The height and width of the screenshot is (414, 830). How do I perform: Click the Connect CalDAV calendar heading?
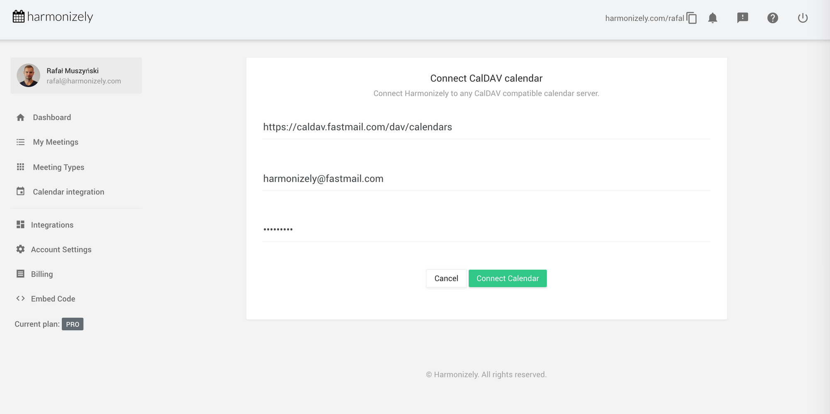point(486,78)
